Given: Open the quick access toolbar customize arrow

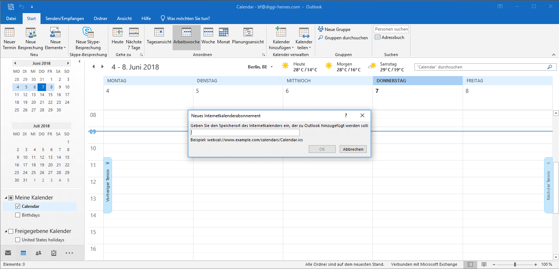Looking at the screenshot, I should (x=32, y=7).
